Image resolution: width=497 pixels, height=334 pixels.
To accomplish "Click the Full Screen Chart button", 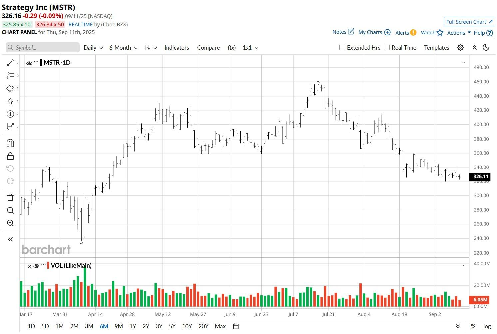I will (x=470, y=22).
